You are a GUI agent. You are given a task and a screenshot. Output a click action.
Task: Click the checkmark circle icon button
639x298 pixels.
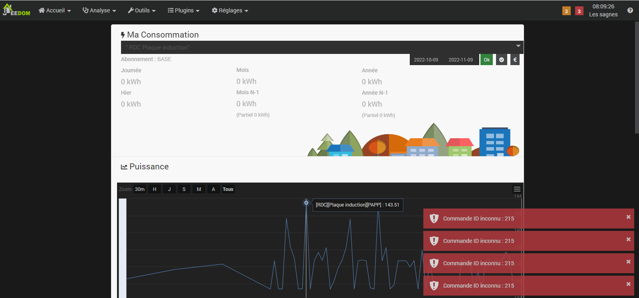[501, 60]
